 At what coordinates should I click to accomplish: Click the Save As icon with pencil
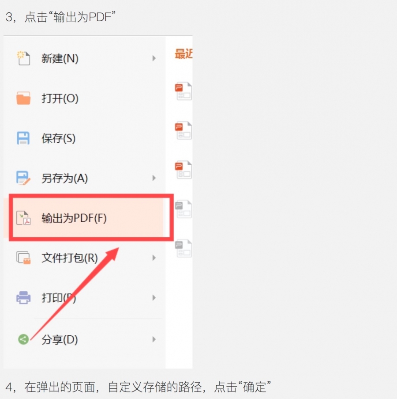[x=23, y=178]
